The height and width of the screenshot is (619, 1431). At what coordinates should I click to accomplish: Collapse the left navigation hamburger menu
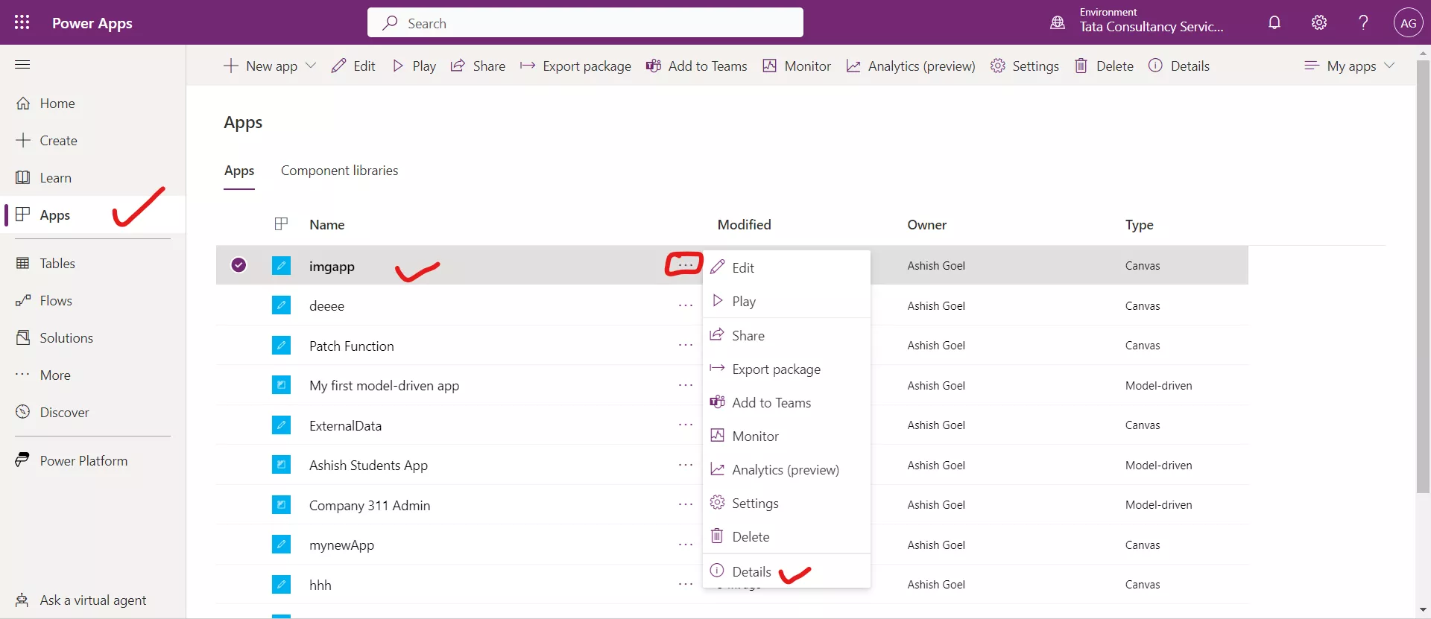click(x=22, y=65)
